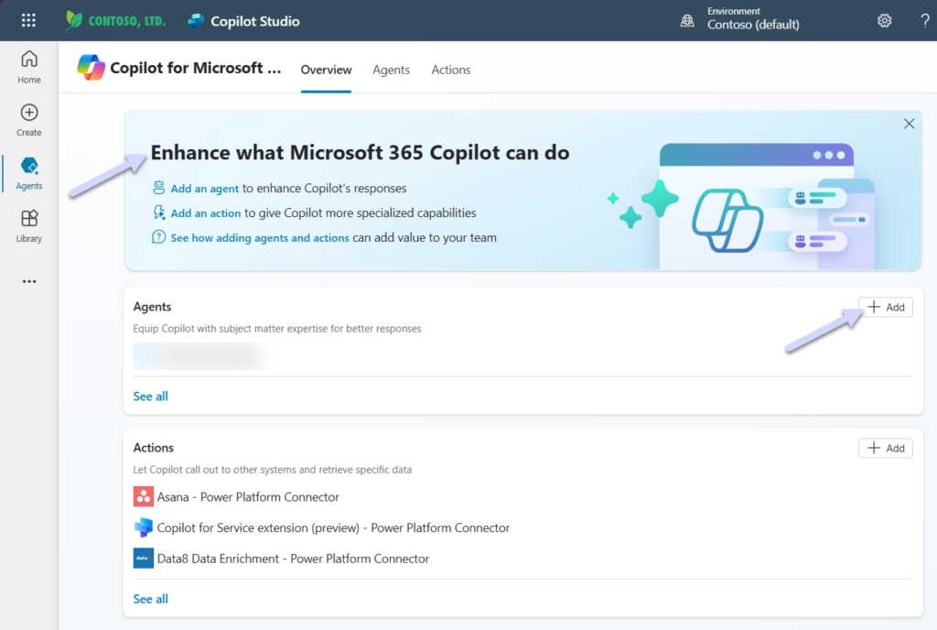
Task: Open Settings gear icon
Action: (885, 21)
